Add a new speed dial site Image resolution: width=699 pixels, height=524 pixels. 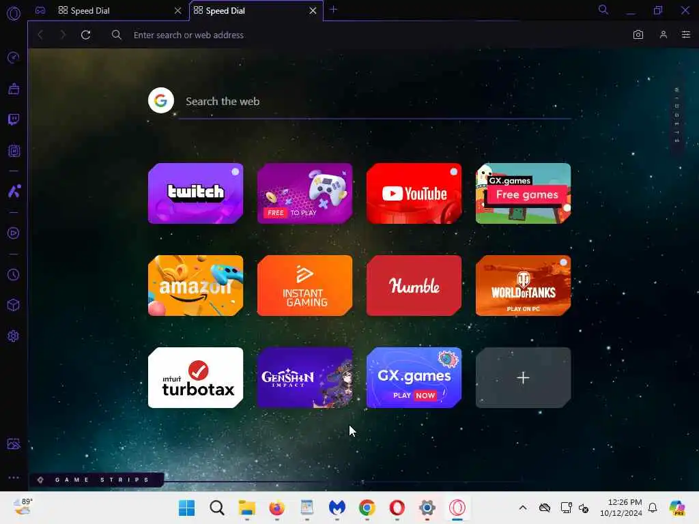(524, 378)
